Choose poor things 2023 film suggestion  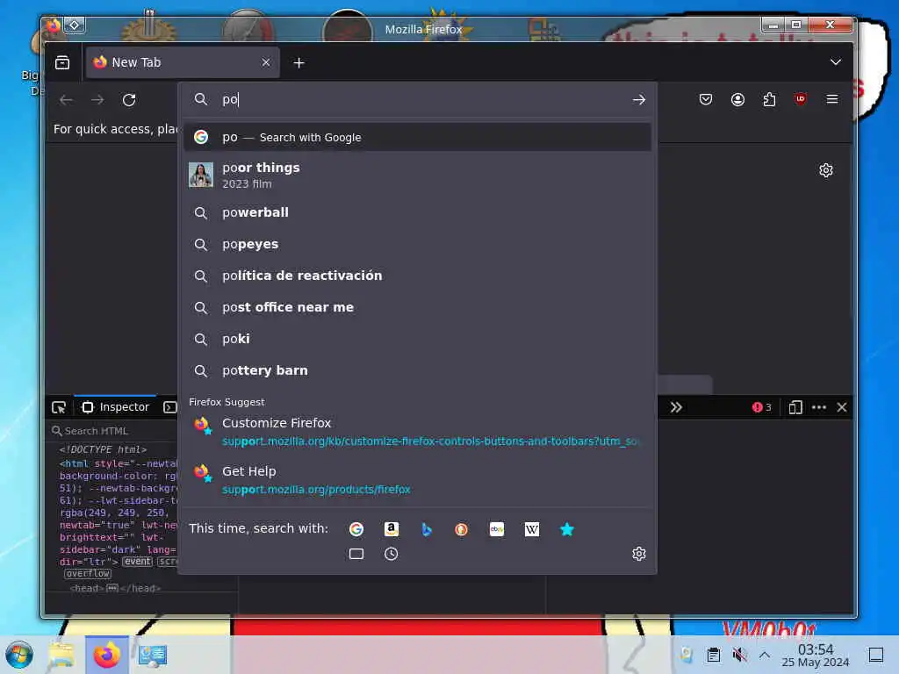[x=417, y=175]
